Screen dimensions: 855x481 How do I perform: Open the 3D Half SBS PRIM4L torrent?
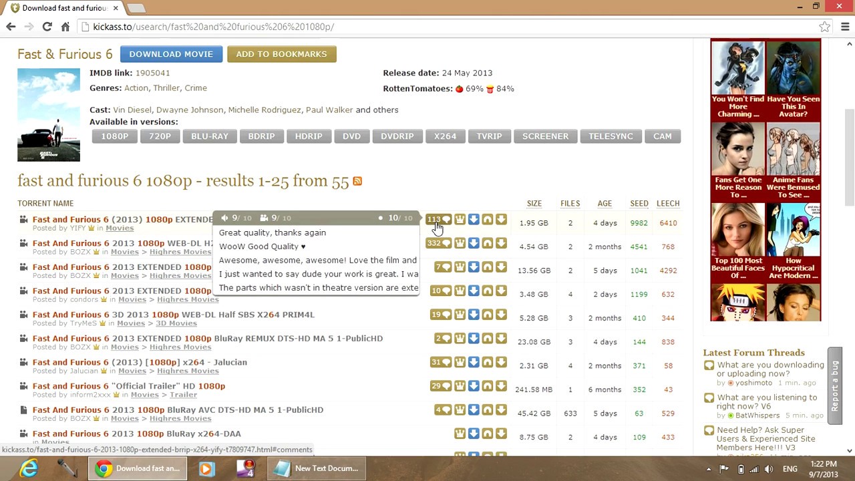pyautogui.click(x=174, y=315)
